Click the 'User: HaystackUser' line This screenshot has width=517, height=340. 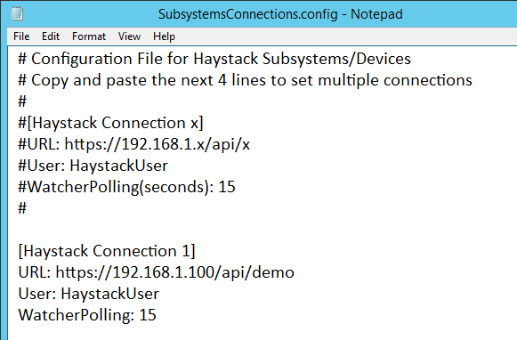tap(88, 294)
